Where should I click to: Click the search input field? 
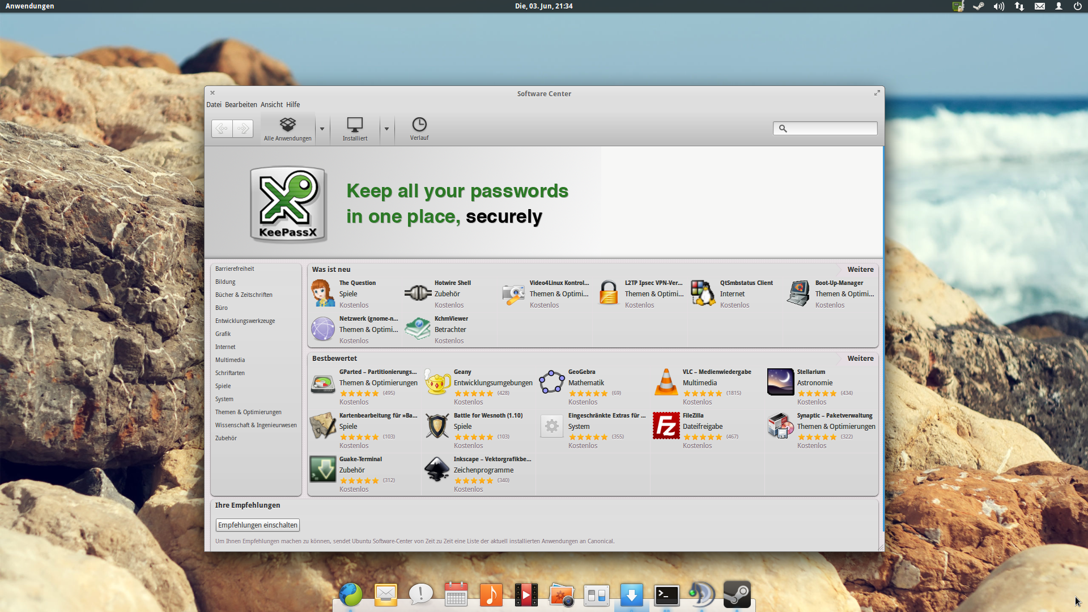pyautogui.click(x=825, y=129)
